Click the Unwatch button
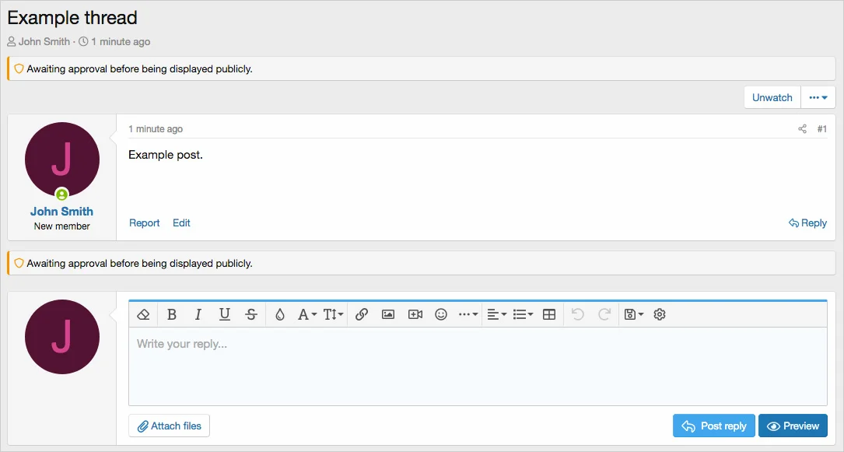844x452 pixels. point(772,97)
